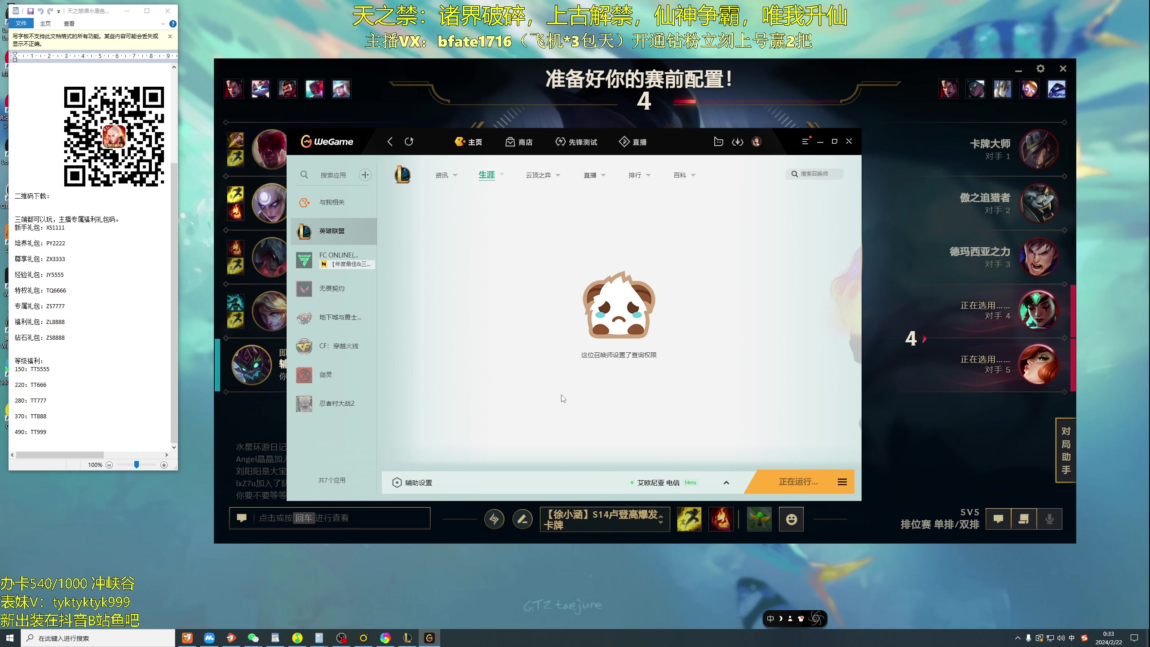Open the emote picker smiley icon
Viewport: 1150px width, 647px height.
pyautogui.click(x=791, y=519)
